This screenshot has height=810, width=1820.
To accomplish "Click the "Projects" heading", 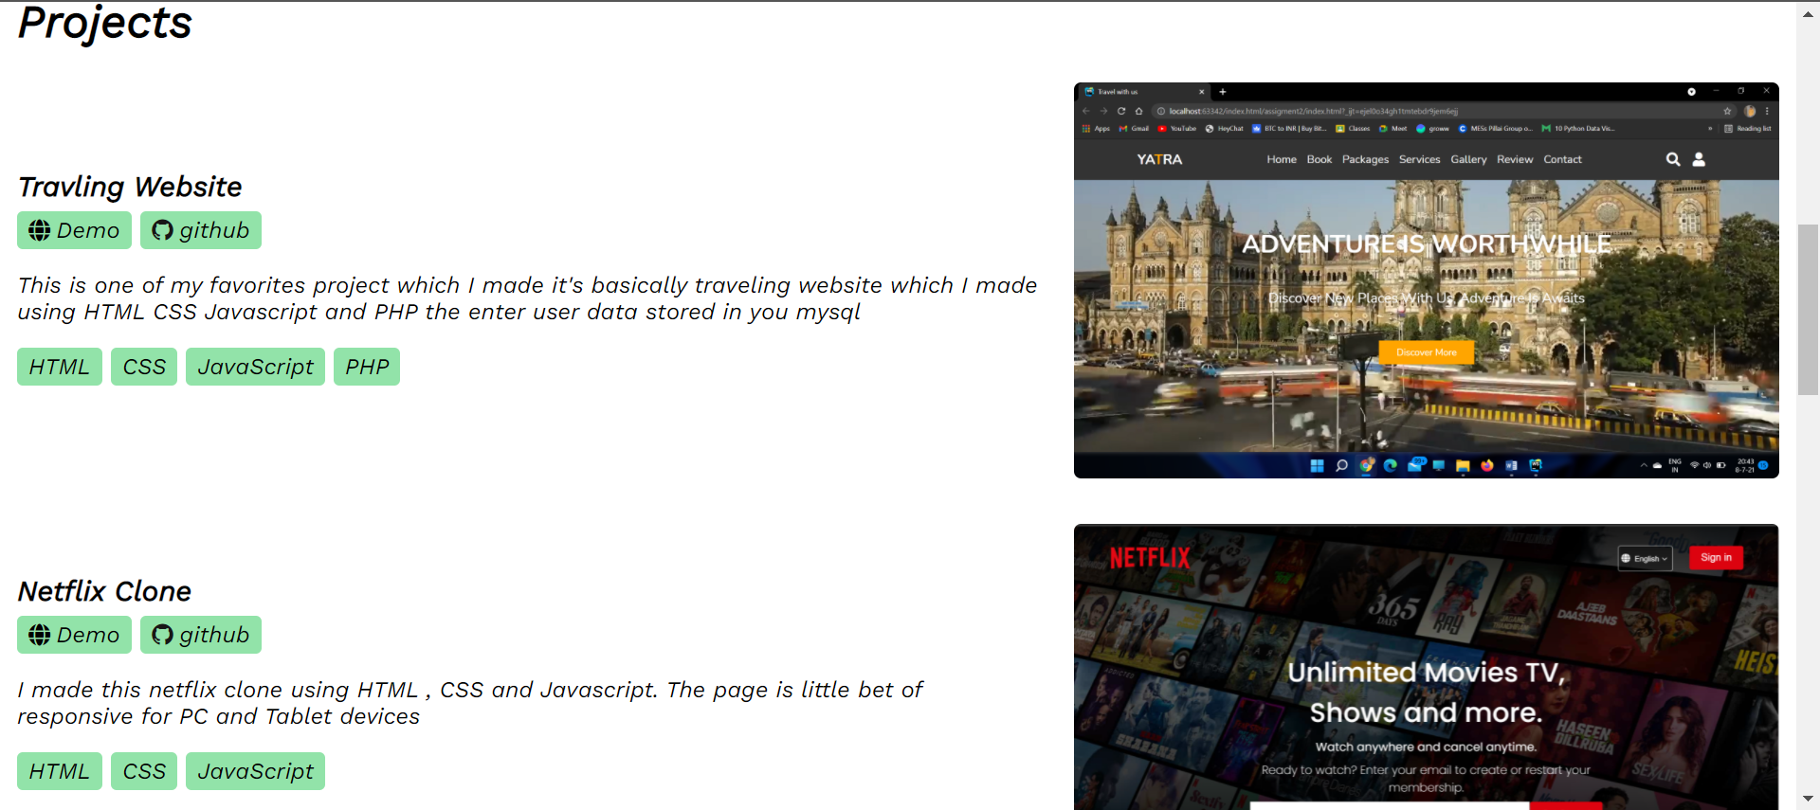I will [x=105, y=23].
